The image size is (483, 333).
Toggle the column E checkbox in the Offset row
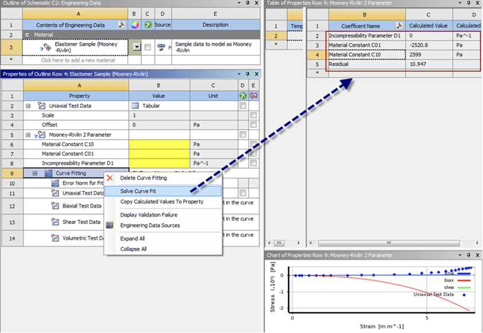tap(254, 125)
